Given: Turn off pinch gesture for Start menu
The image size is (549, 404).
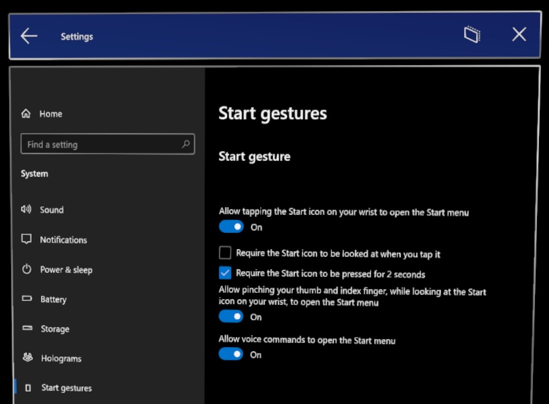Looking at the screenshot, I should (232, 316).
